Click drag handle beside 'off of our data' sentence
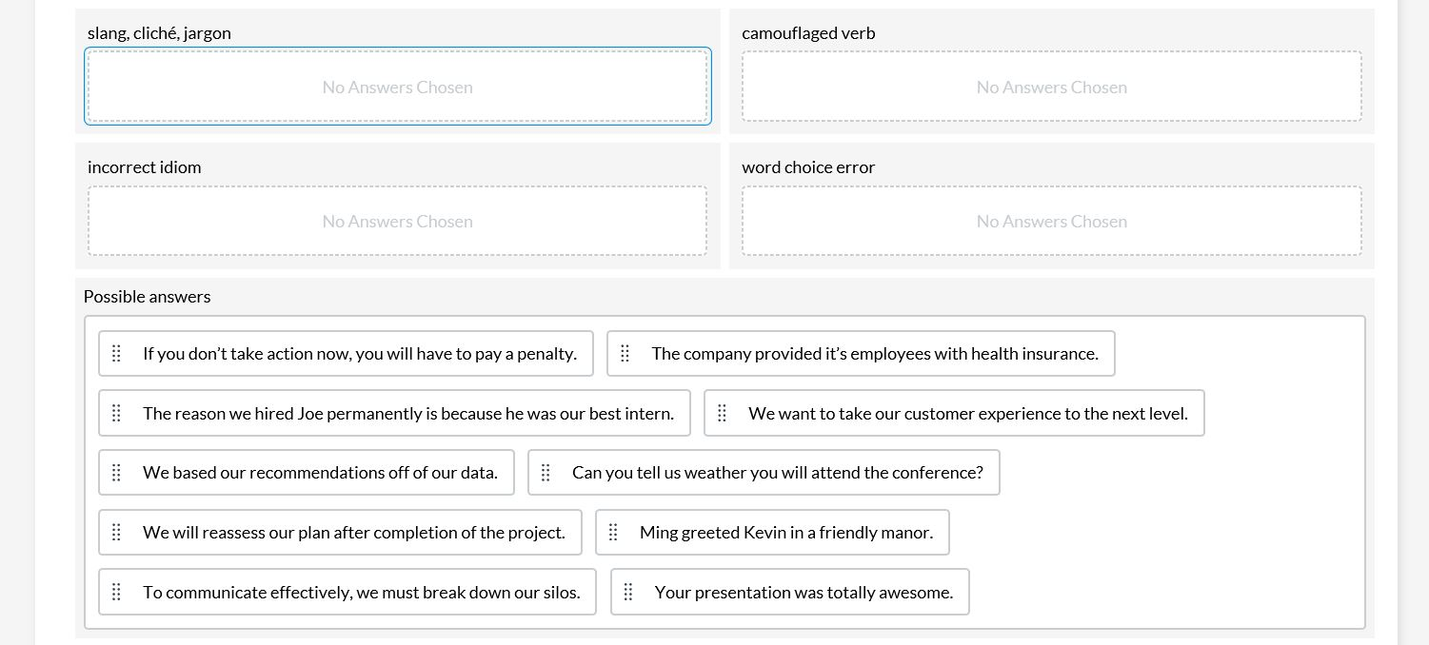This screenshot has height=645, width=1429. click(117, 473)
